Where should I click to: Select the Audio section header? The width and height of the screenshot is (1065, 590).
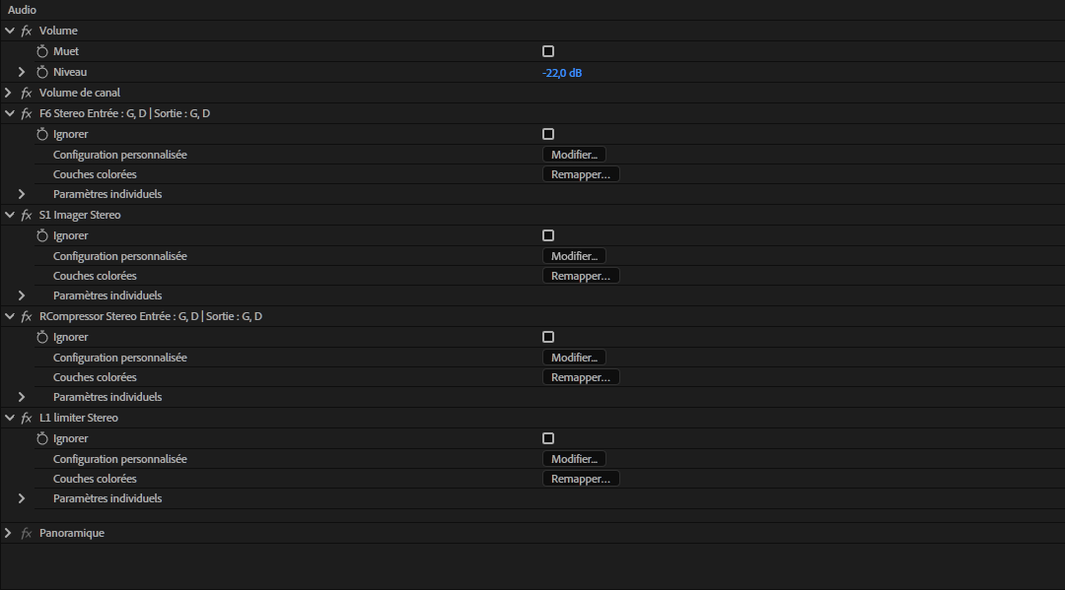tap(22, 10)
